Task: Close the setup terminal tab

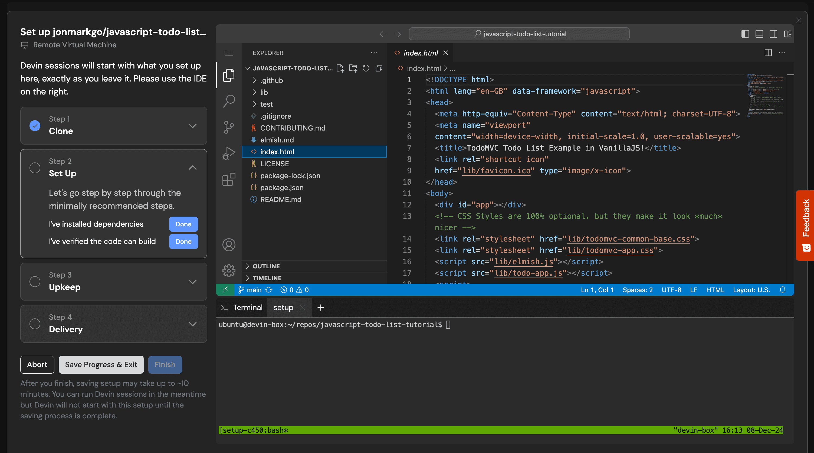Action: point(303,308)
